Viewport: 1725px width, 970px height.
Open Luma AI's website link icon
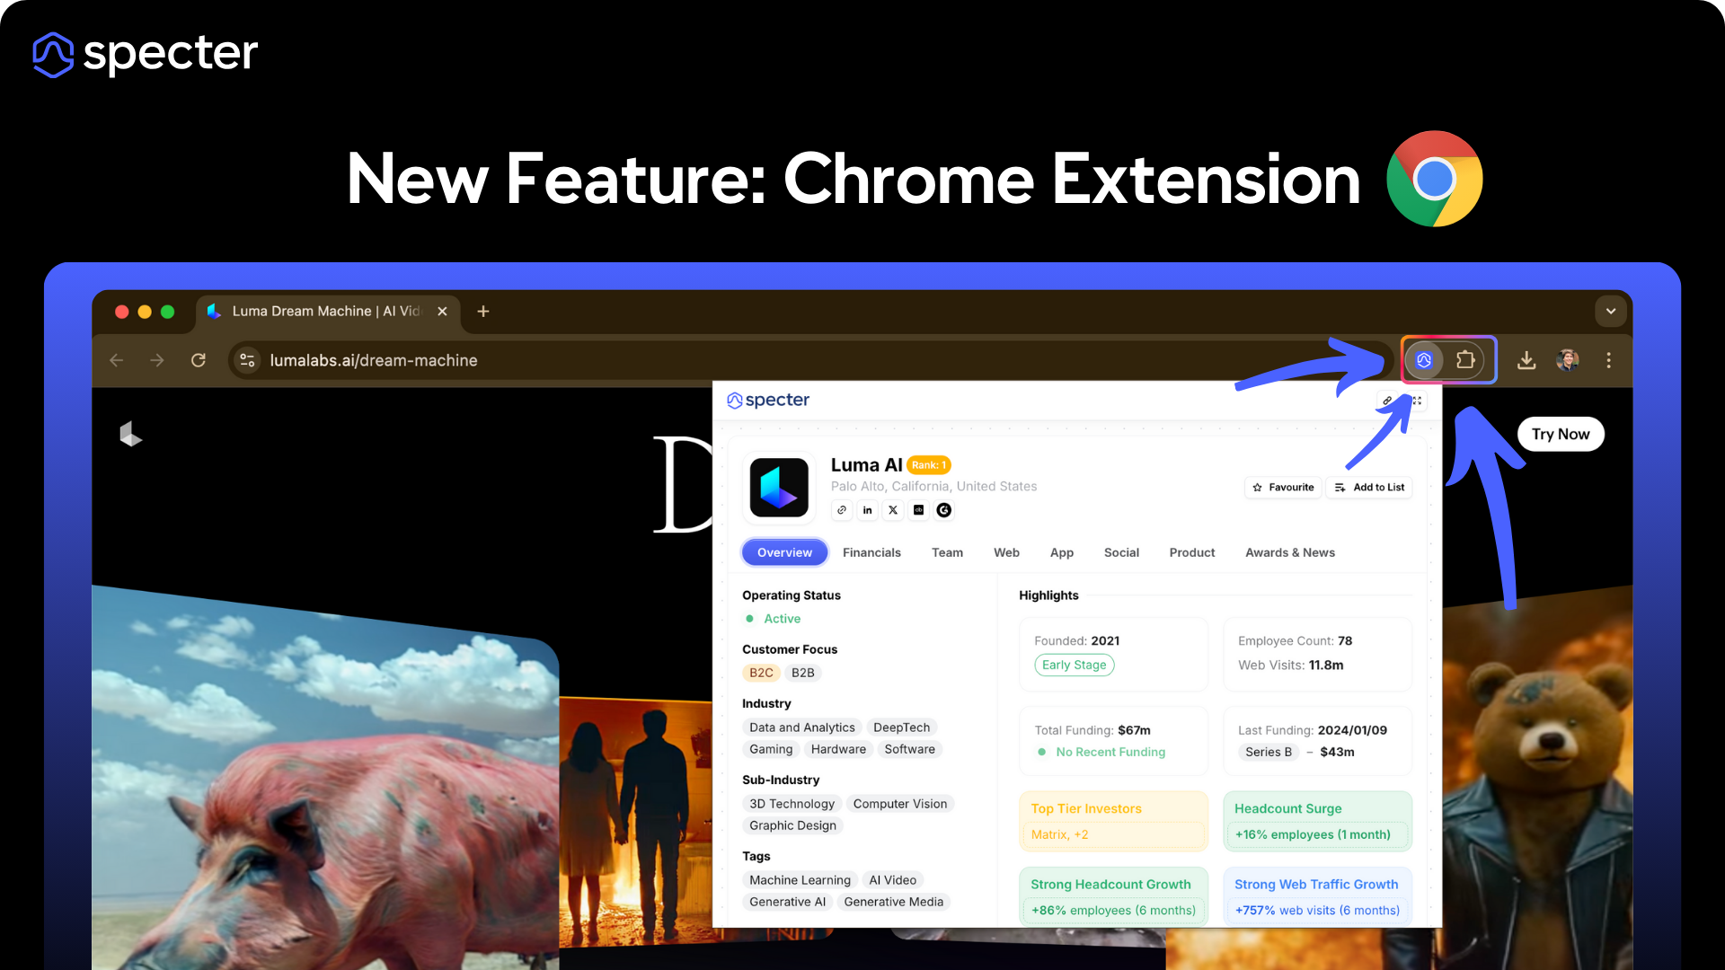[x=842, y=510]
